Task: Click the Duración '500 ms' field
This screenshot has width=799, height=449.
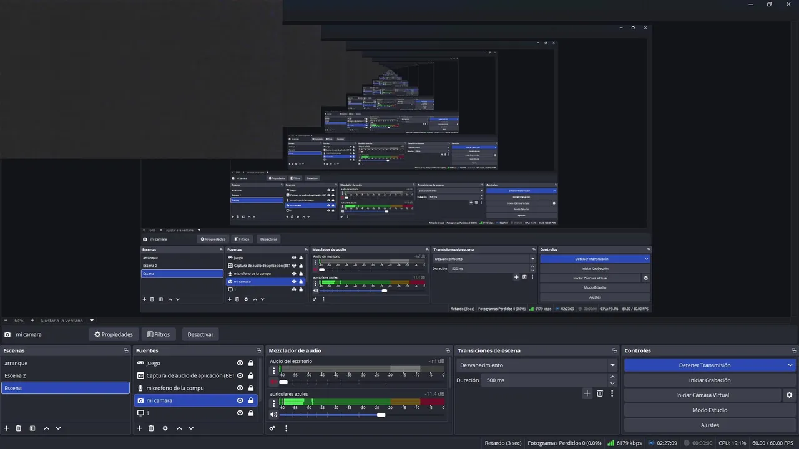Action: [544, 380]
